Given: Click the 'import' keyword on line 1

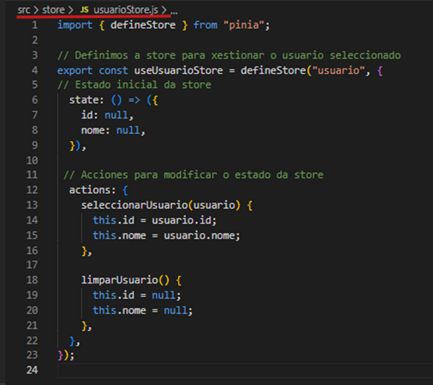Looking at the screenshot, I should [75, 25].
